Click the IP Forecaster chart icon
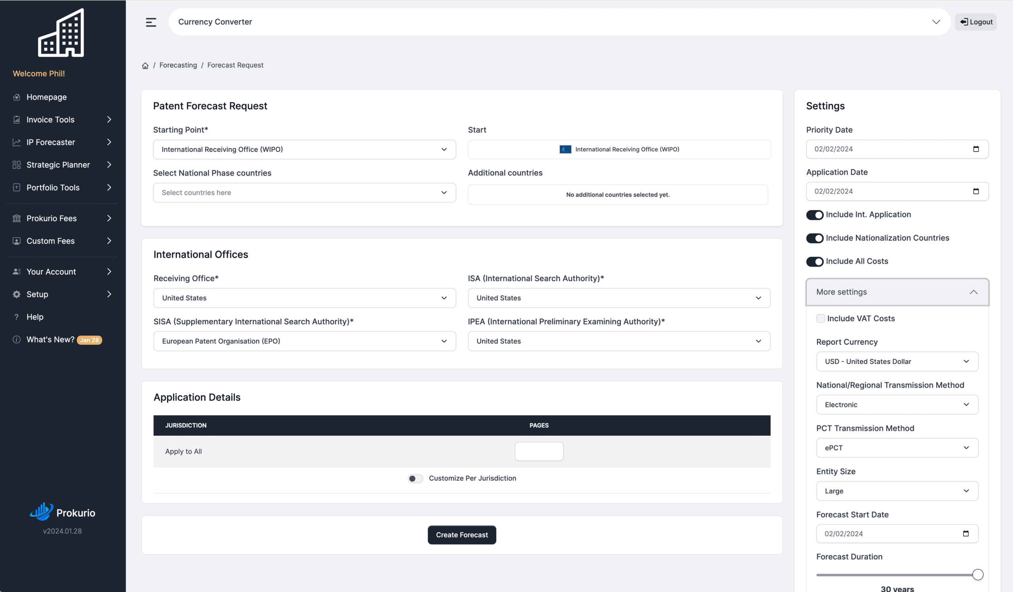The height and width of the screenshot is (592, 1013). [x=17, y=142]
